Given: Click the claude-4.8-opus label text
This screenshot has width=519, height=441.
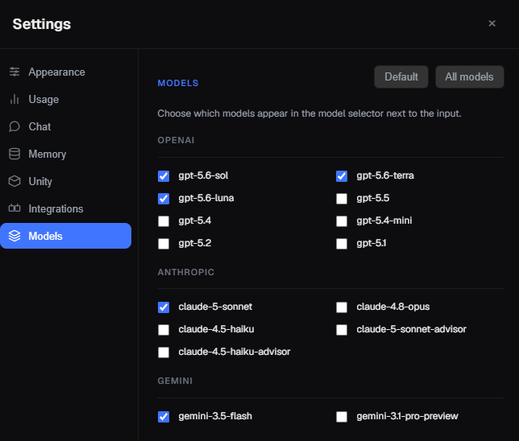Looking at the screenshot, I should 393,307.
